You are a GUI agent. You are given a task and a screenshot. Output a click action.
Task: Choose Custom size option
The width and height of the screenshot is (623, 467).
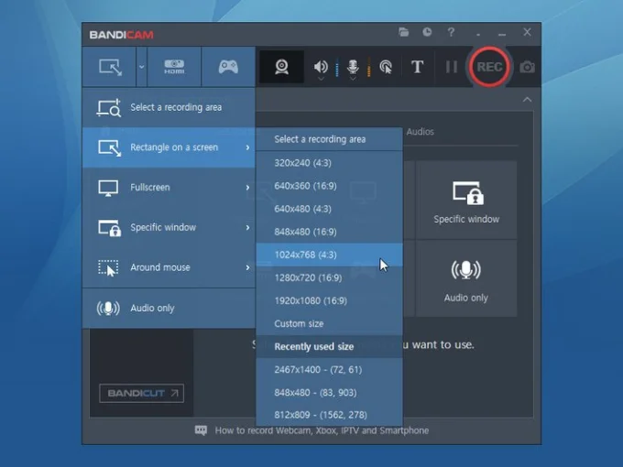click(x=330, y=323)
